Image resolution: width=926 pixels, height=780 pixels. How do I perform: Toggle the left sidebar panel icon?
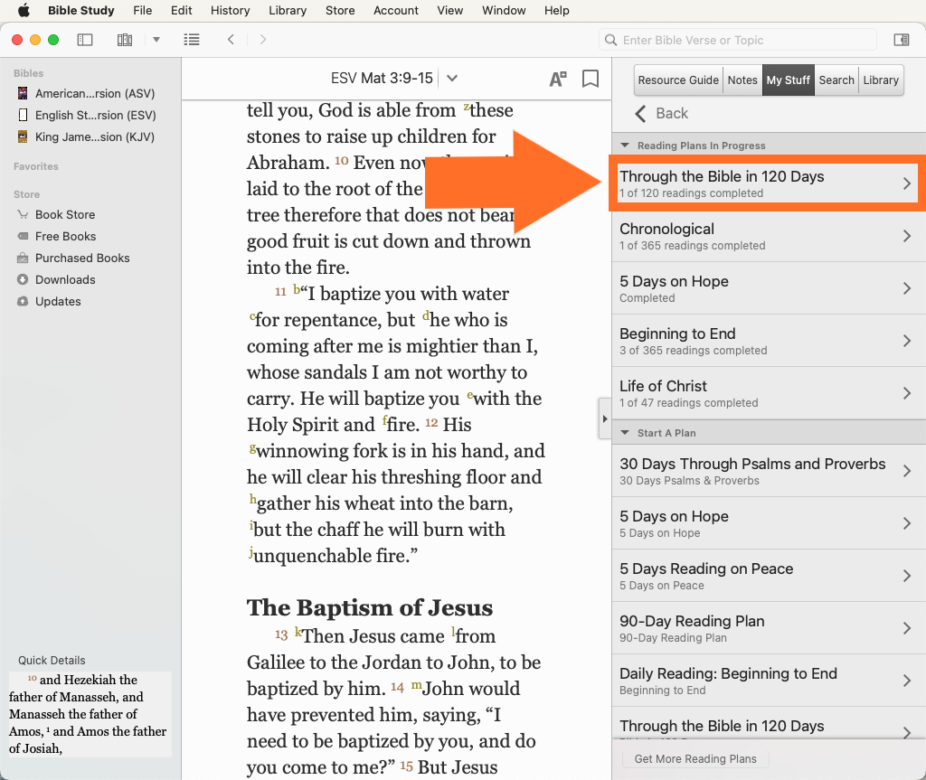[x=85, y=40]
